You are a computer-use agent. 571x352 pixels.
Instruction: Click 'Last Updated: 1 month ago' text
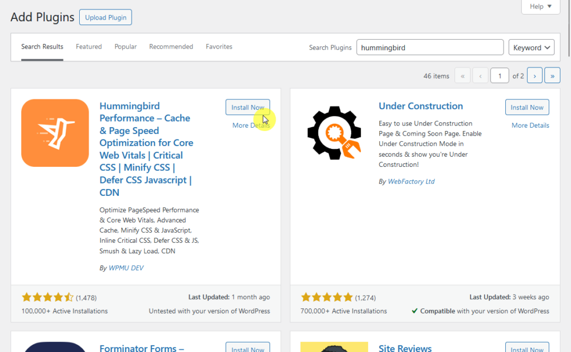[229, 297]
